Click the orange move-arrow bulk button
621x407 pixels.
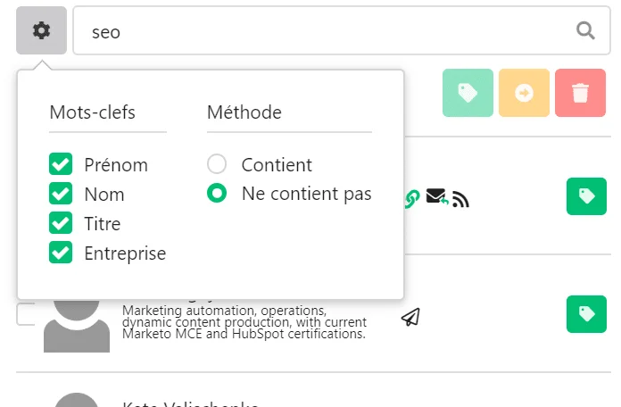coord(524,93)
